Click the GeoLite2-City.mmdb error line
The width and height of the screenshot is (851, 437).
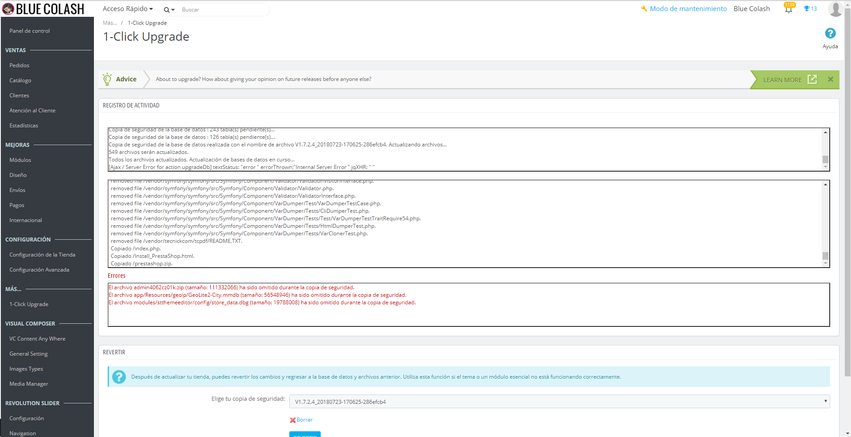(257, 295)
